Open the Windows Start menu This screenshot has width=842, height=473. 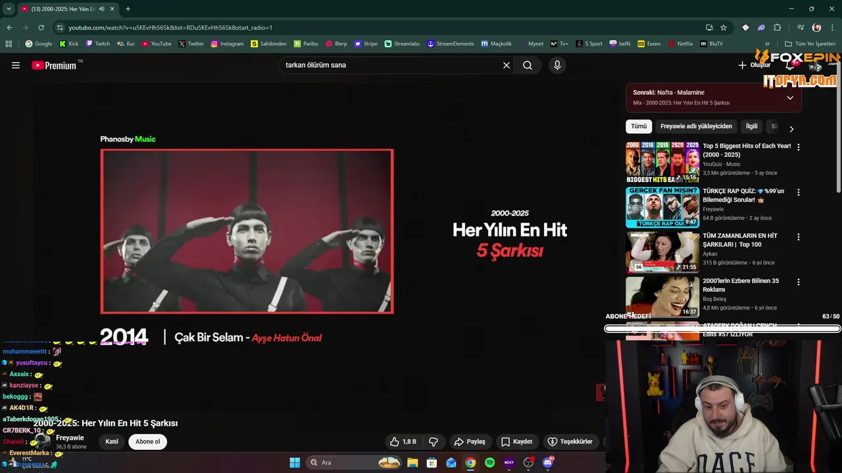295,462
